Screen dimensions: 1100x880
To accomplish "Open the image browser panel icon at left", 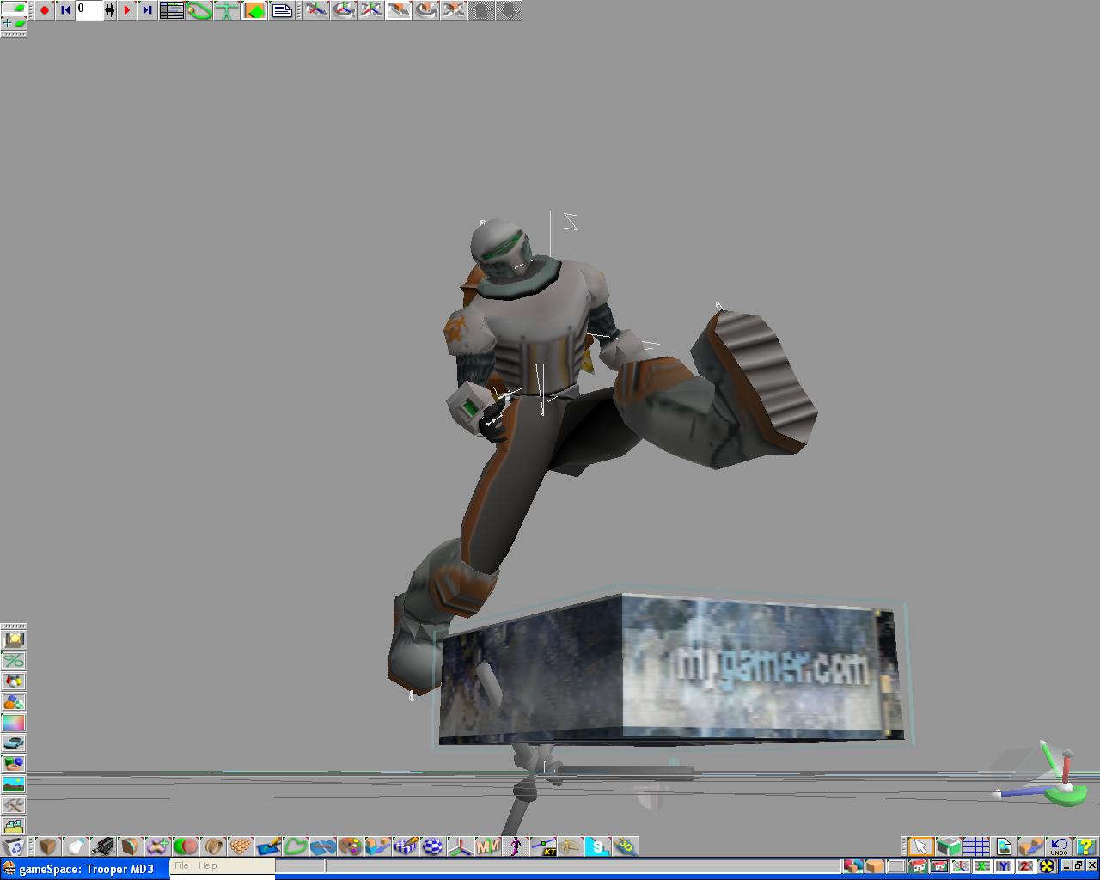I will [x=14, y=639].
